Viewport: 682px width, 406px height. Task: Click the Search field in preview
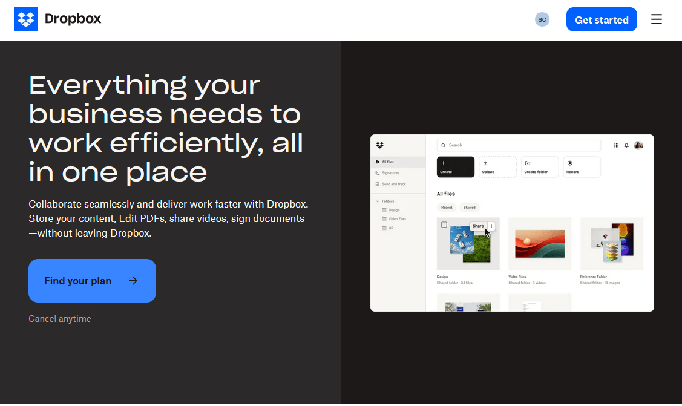(519, 145)
